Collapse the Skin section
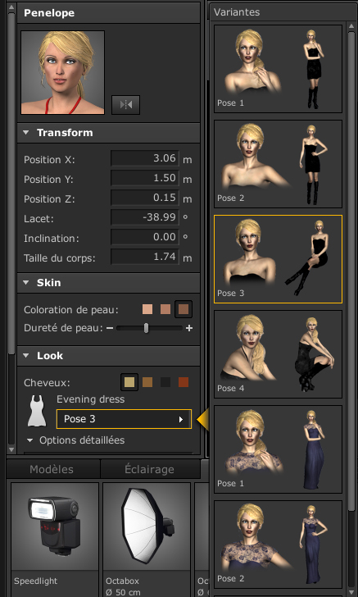 26,283
